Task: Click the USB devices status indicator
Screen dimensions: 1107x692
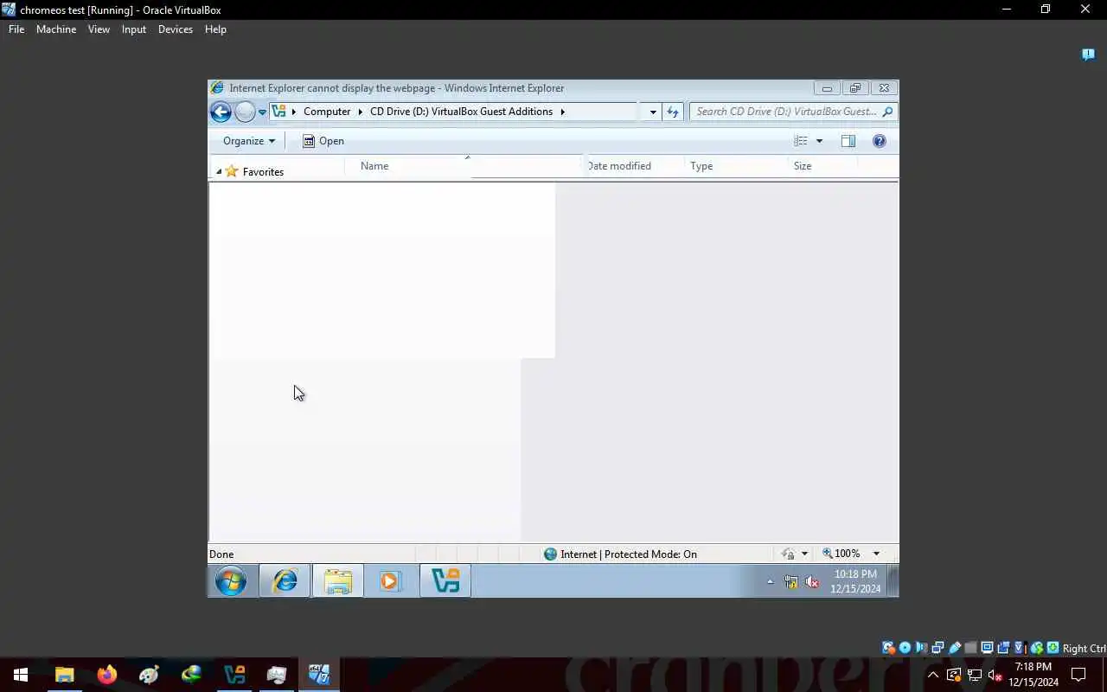Action: [x=955, y=648]
